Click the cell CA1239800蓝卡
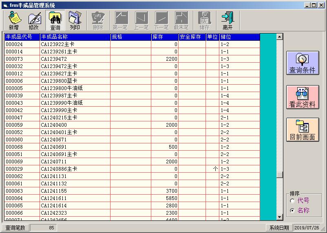 coord(75,81)
